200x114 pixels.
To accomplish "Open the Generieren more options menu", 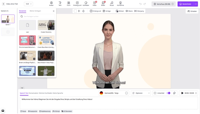I will click(195, 4).
